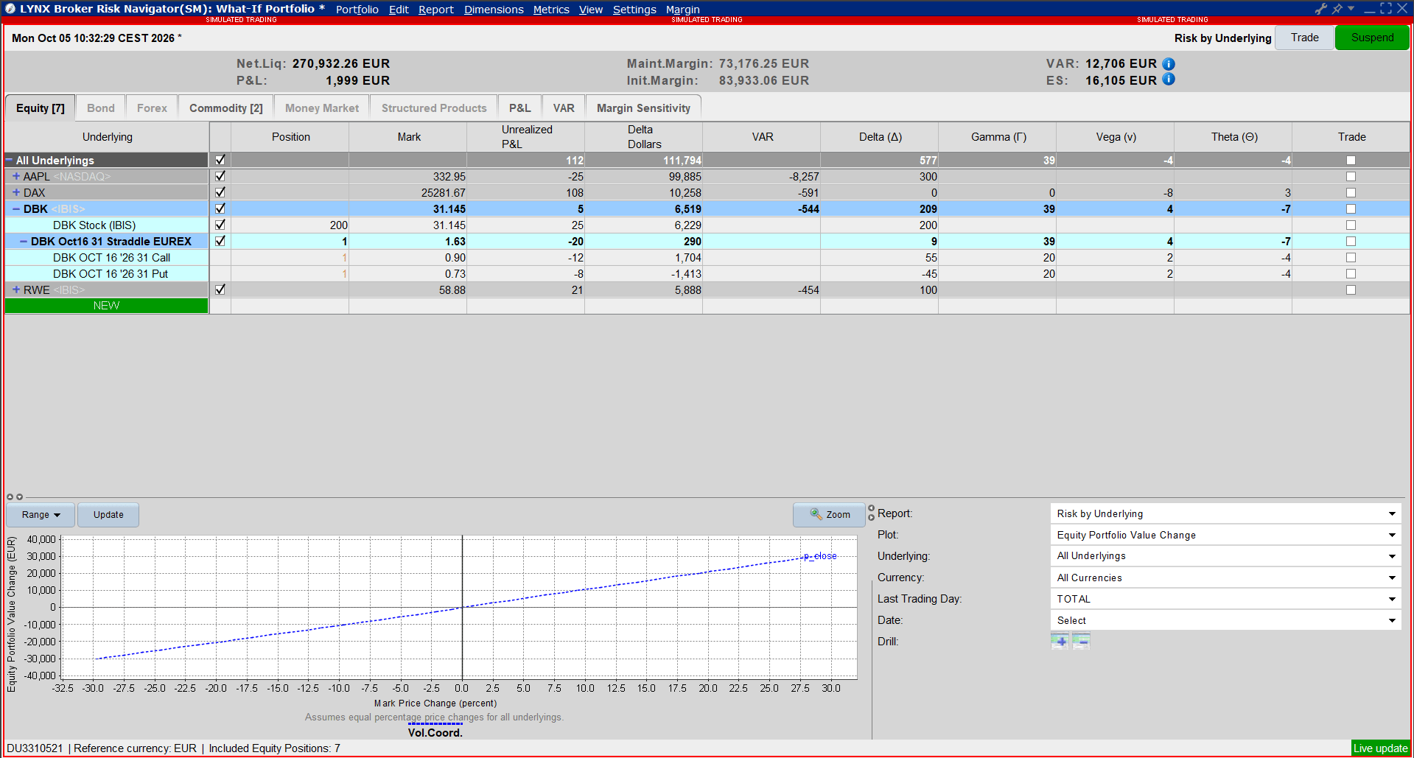
Task: Click the VAR info icon
Action: (x=1169, y=64)
